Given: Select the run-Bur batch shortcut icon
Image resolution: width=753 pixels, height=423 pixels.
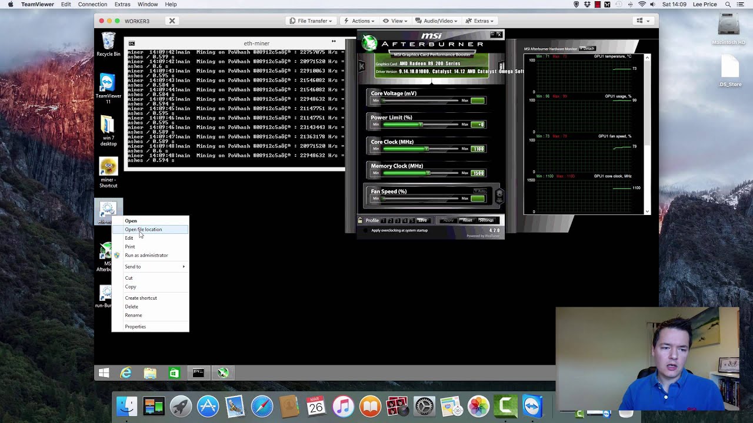Looking at the screenshot, I should [x=105, y=296].
